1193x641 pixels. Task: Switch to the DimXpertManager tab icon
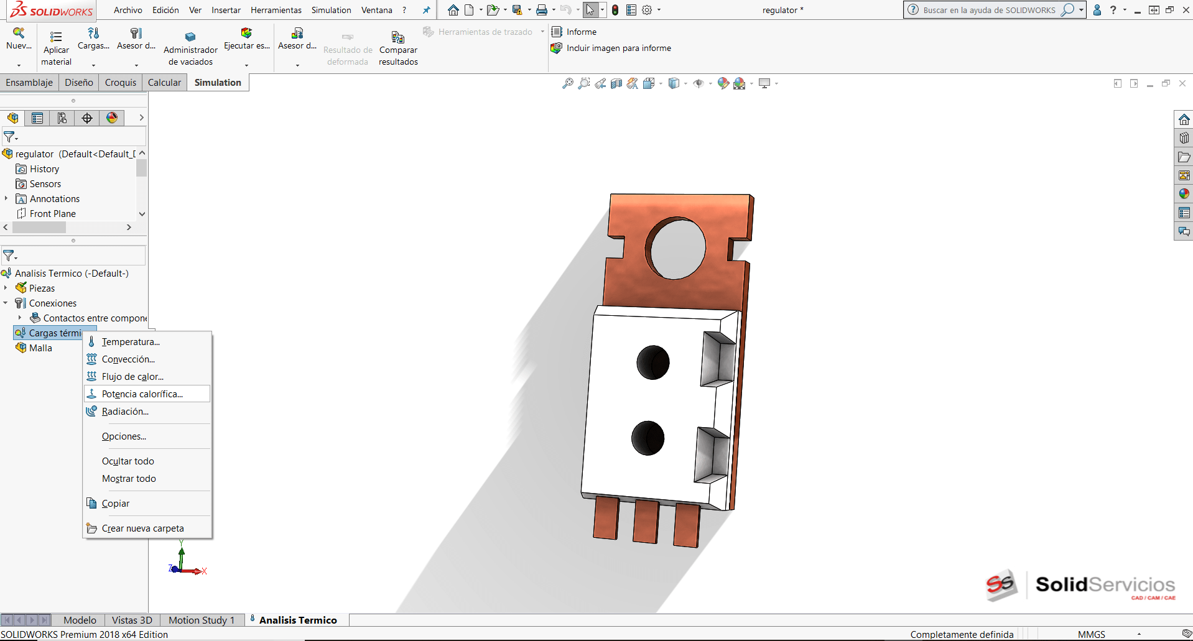pyautogui.click(x=87, y=118)
